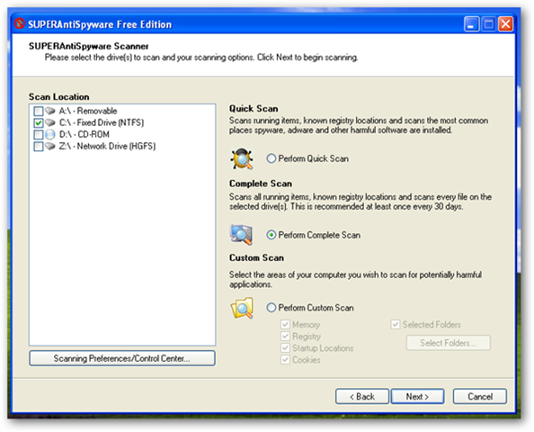Select the Perform Quick Scan radio button

coord(271,158)
